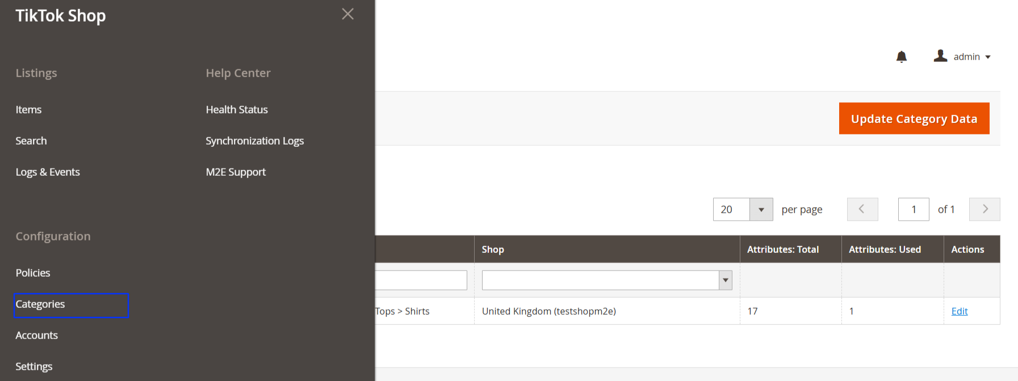Click the per page value field showing 20
Image resolution: width=1018 pixels, height=381 pixels.
[731, 209]
